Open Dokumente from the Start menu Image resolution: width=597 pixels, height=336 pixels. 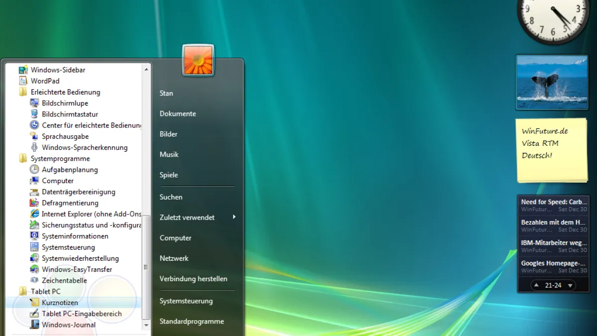[178, 113]
